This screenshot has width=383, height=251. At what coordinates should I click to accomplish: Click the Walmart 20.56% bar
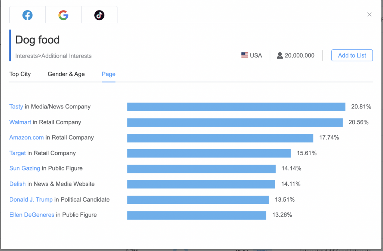click(235, 122)
